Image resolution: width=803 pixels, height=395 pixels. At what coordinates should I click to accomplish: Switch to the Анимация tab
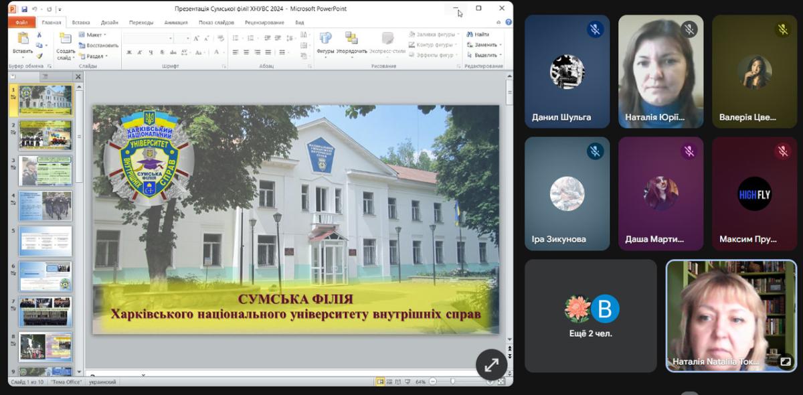(x=176, y=22)
